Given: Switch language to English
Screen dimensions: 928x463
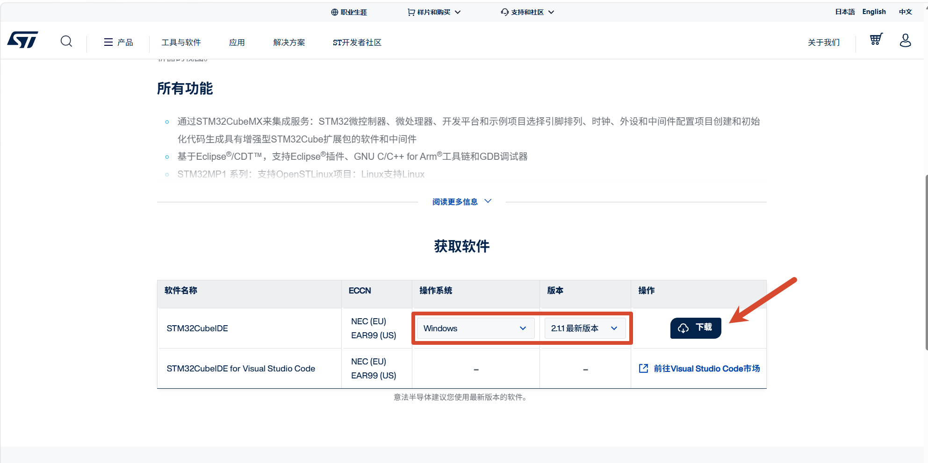Looking at the screenshot, I should [x=874, y=12].
